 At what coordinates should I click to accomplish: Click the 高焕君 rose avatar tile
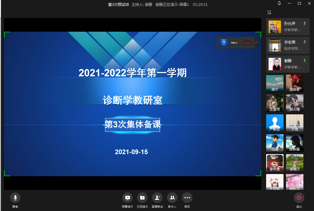[x=294, y=83]
